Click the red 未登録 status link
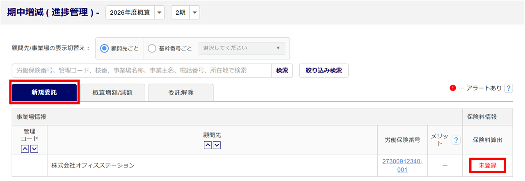Viewport: 525px width, 181px height. pyautogui.click(x=487, y=165)
